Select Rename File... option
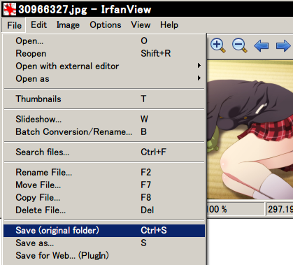Image resolution: width=293 pixels, height=265 pixels. coord(104,172)
